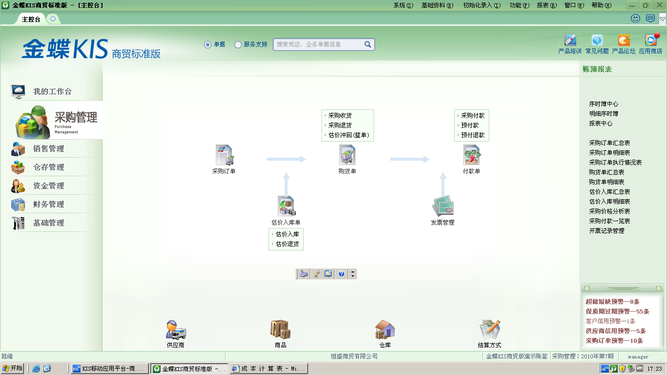Click the 供应商信用预警—5条 alert link
Viewport: 667px width, 375px height.
tap(615, 331)
